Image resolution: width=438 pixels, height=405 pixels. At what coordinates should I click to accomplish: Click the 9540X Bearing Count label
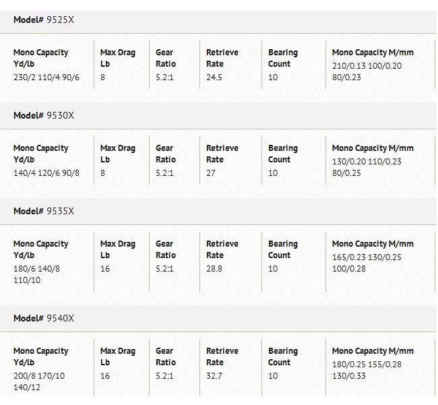point(282,356)
